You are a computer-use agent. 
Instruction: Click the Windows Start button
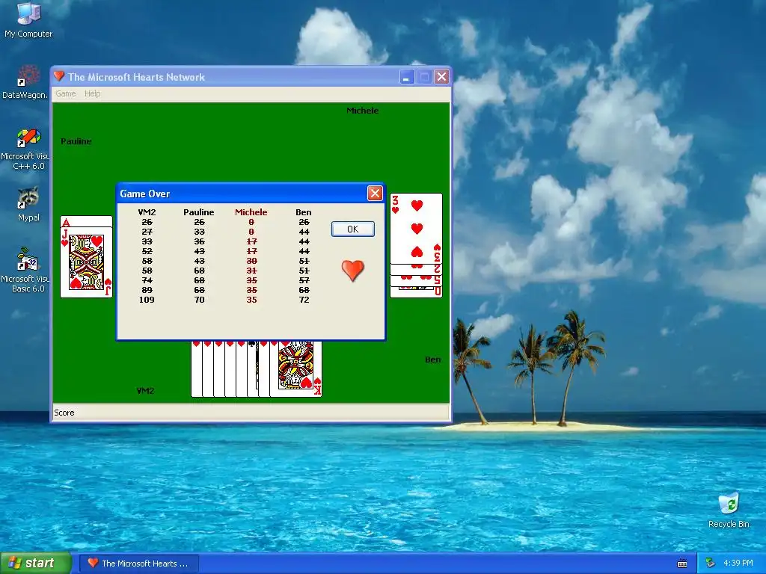35,564
